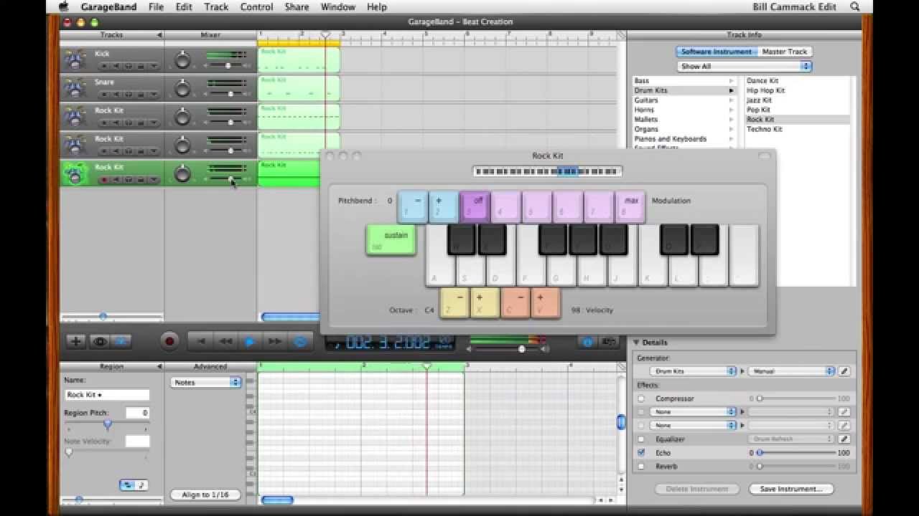
Task: Adjust the master volume slider
Action: point(521,349)
